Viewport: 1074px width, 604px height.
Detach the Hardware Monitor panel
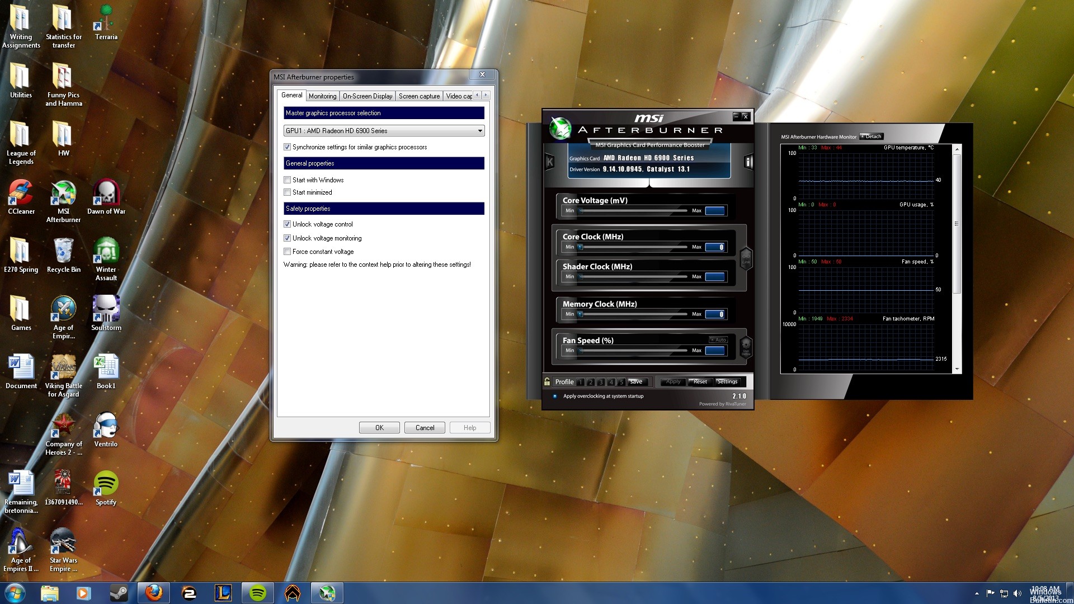[x=871, y=136]
